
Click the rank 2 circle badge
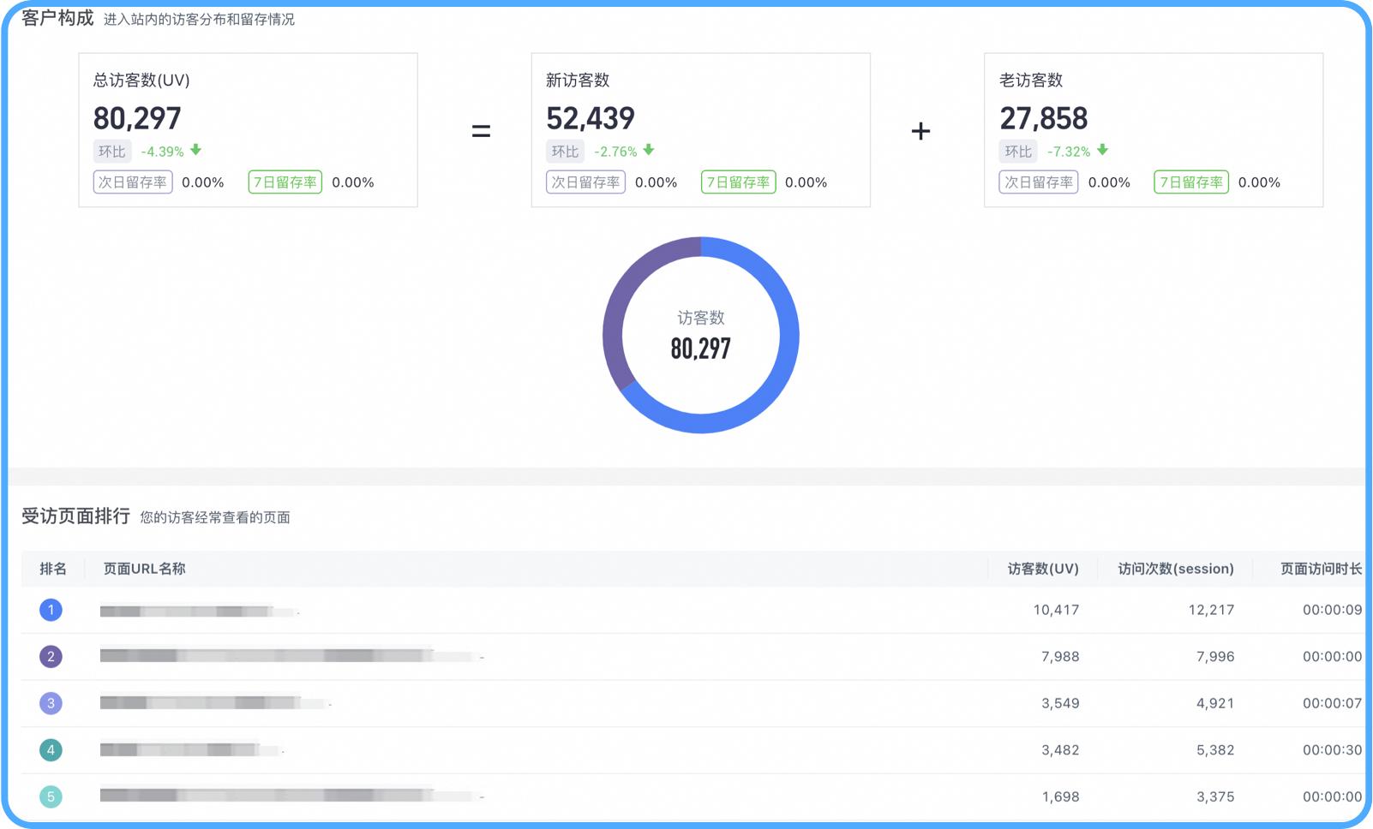point(51,656)
